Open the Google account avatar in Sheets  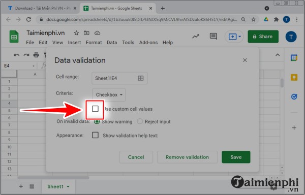click(291, 37)
